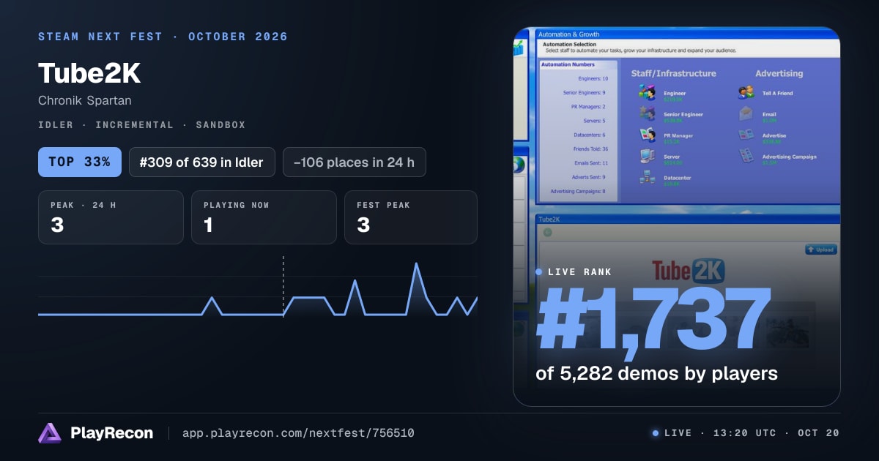879x461 pixels.
Task: Click the Server infrastructure icon
Action: click(x=647, y=156)
